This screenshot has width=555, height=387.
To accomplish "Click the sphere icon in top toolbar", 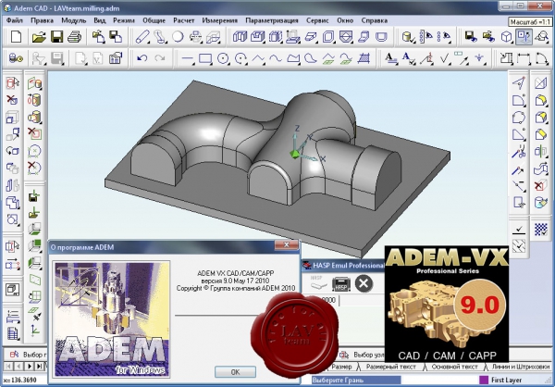I will click(178, 37).
